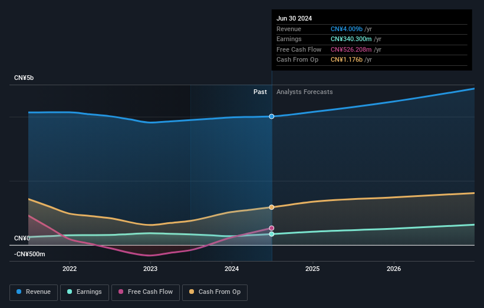484x308 pixels.
Task: Click the 2024 x-axis label
Action: coord(232,269)
